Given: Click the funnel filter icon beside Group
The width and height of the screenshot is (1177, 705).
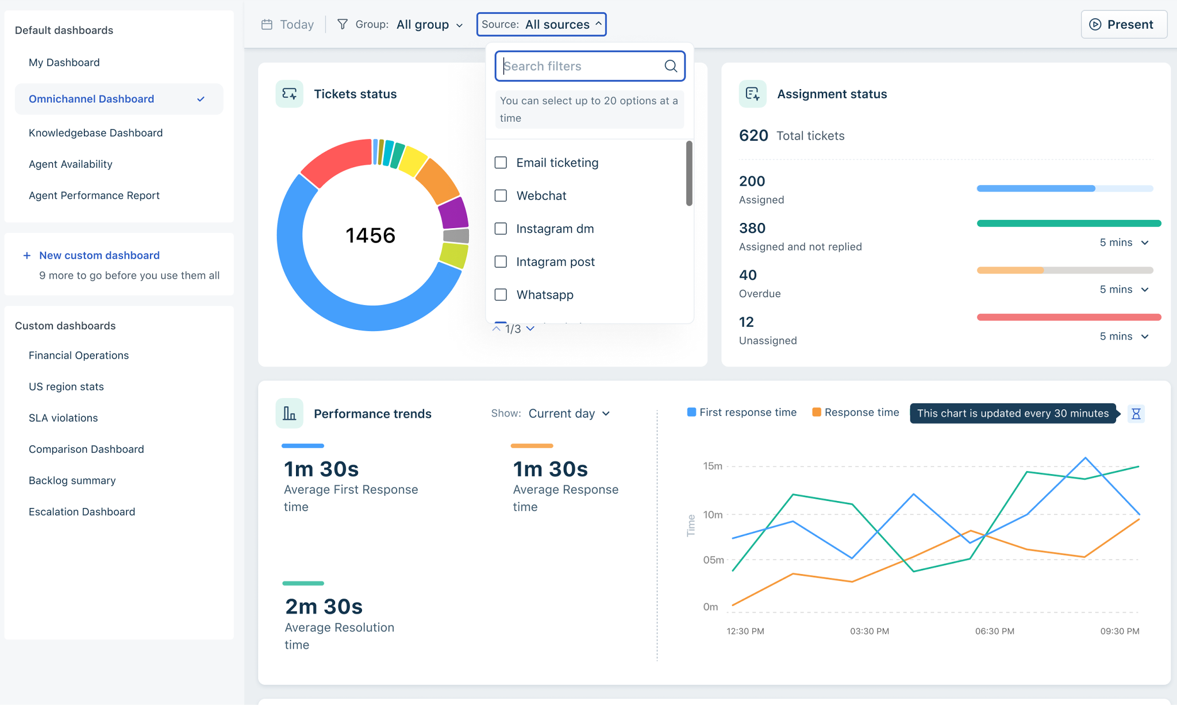Looking at the screenshot, I should 343,24.
